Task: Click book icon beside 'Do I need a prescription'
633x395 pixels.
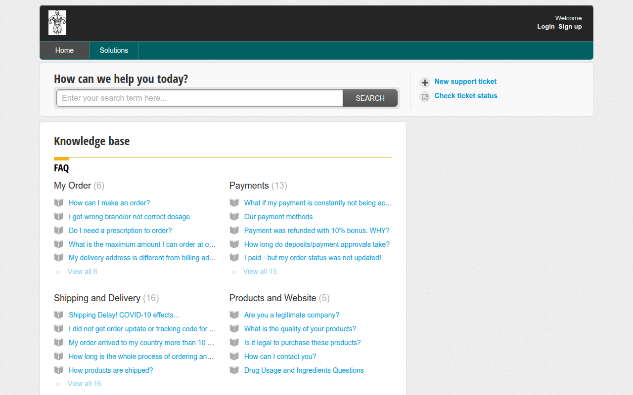Action: (59, 230)
